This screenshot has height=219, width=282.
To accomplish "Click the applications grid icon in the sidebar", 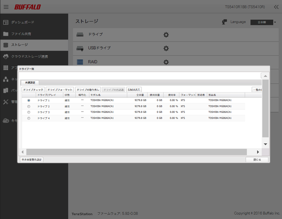I will tap(6, 68).
